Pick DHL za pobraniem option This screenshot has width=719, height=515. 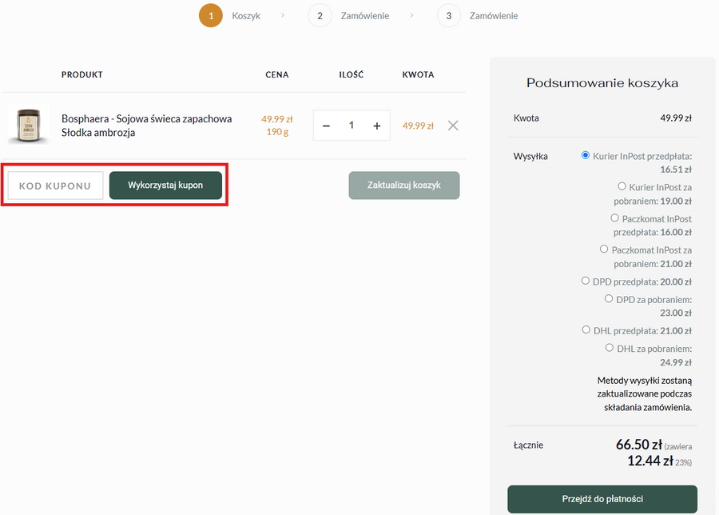click(x=610, y=349)
